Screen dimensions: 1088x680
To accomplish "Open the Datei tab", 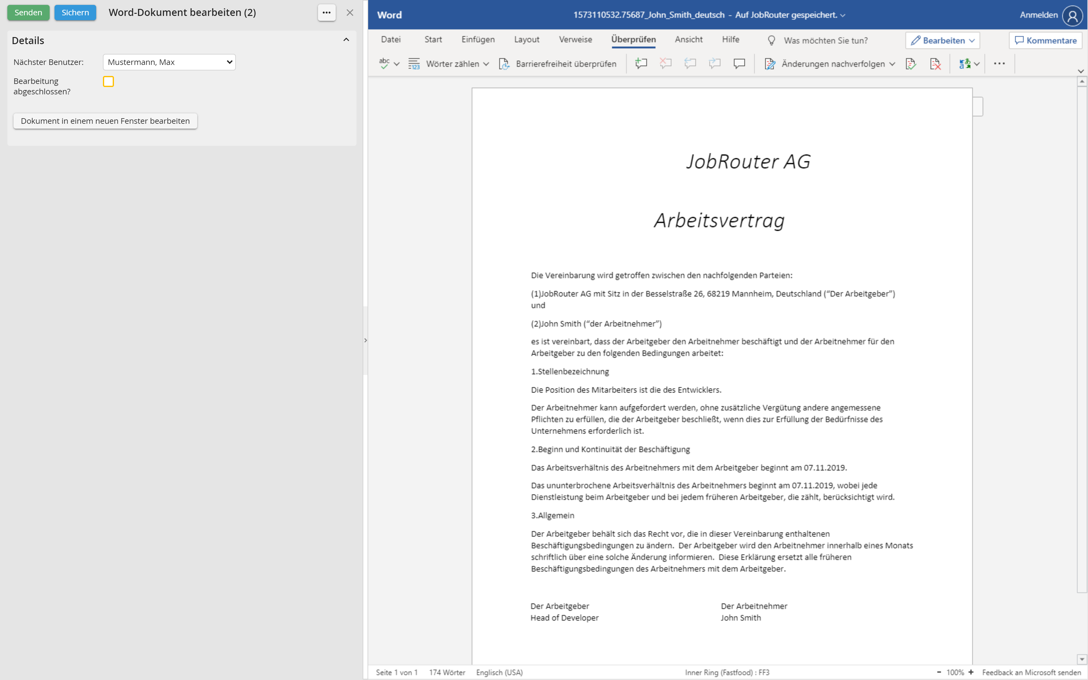I will pyautogui.click(x=391, y=40).
